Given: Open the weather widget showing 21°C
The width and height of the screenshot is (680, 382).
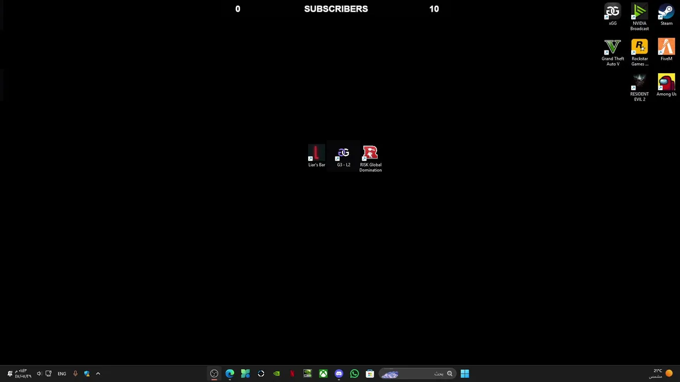Looking at the screenshot, I should click(x=660, y=374).
